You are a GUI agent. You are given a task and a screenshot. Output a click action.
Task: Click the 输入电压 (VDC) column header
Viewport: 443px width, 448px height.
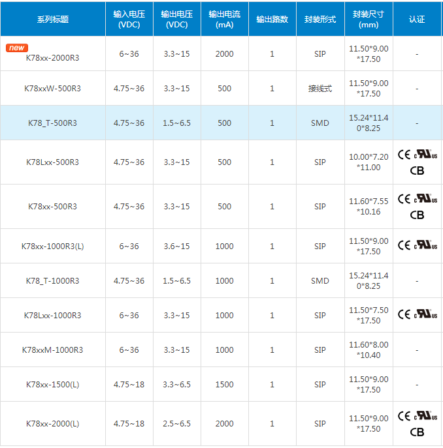[x=129, y=19]
